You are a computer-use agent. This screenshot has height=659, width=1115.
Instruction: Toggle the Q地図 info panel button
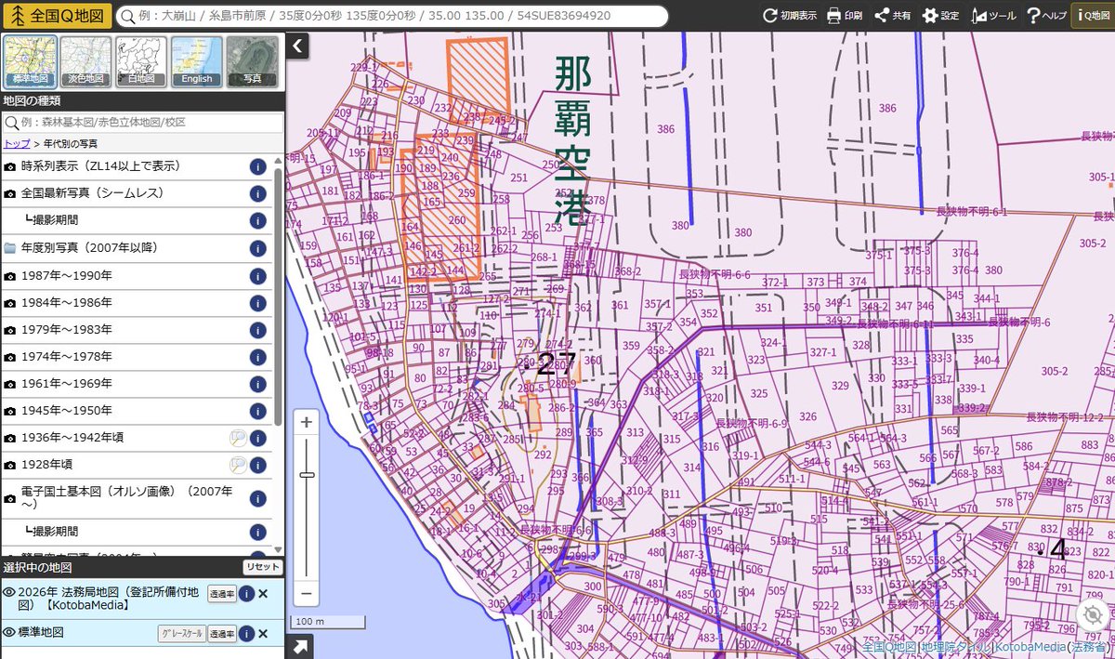click(1093, 16)
